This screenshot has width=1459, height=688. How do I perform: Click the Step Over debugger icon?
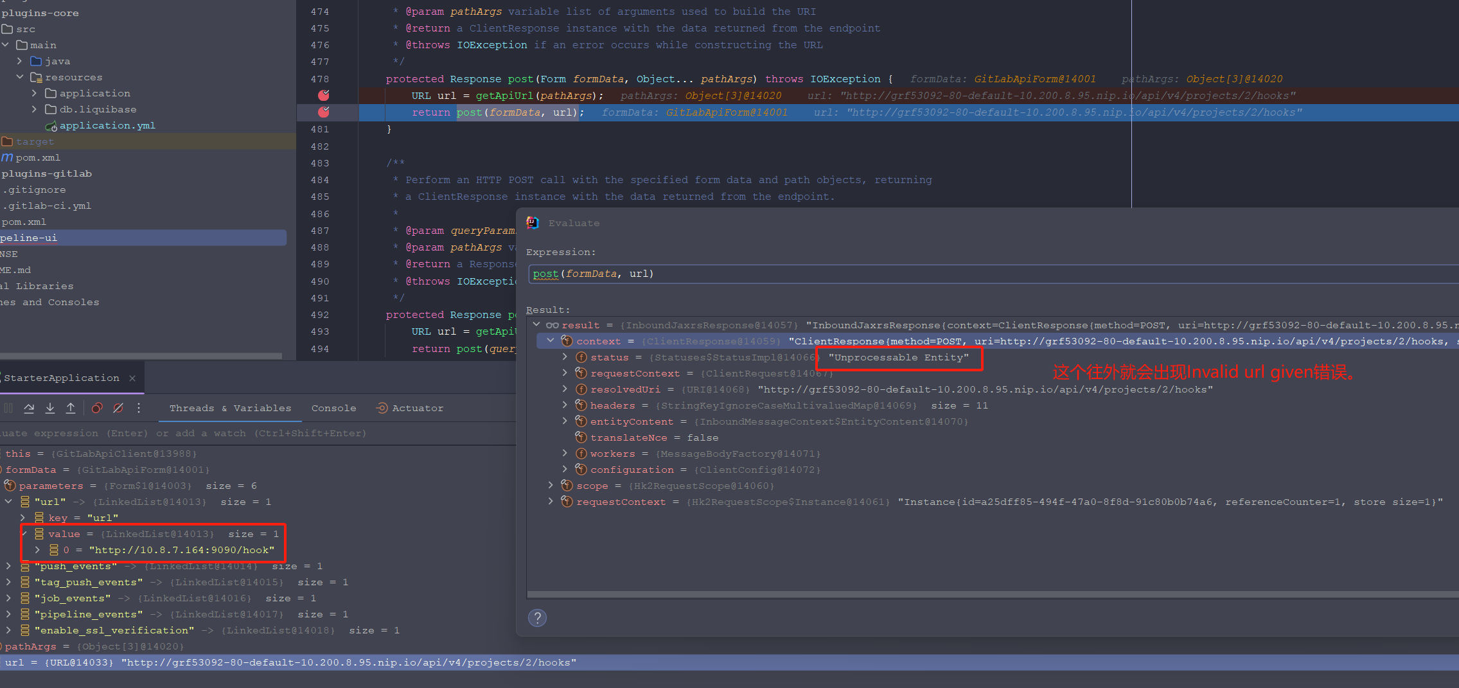29,408
